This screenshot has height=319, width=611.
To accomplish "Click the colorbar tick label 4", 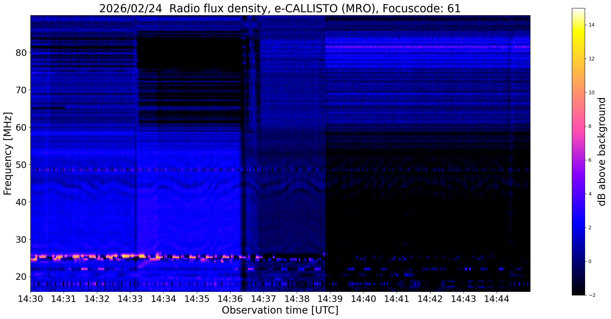I will 590,194.
